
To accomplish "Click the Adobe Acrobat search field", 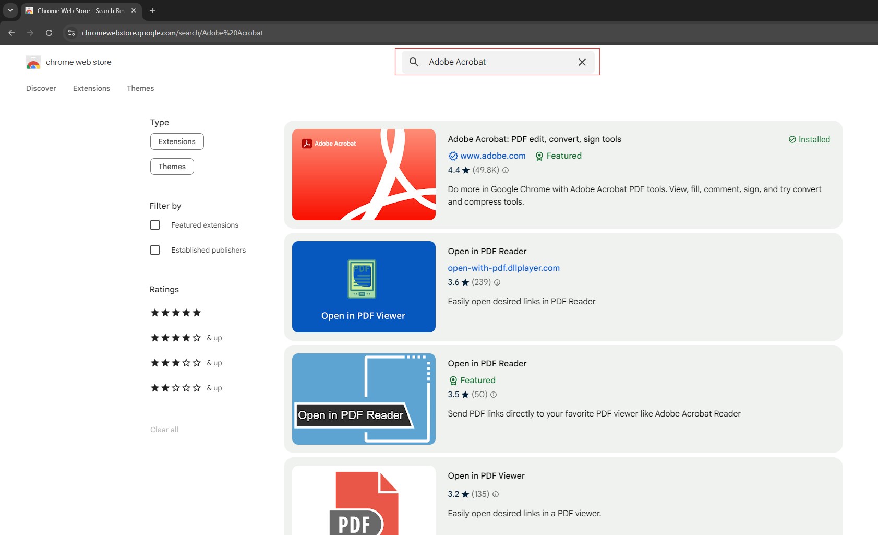I will point(498,62).
